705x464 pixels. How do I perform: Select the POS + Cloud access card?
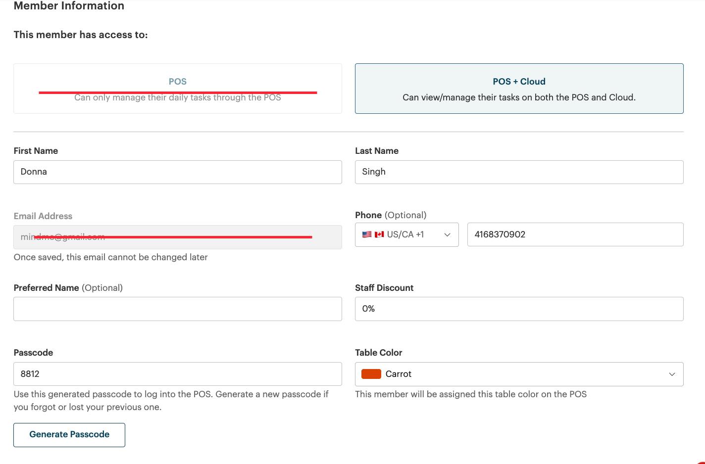coord(519,89)
